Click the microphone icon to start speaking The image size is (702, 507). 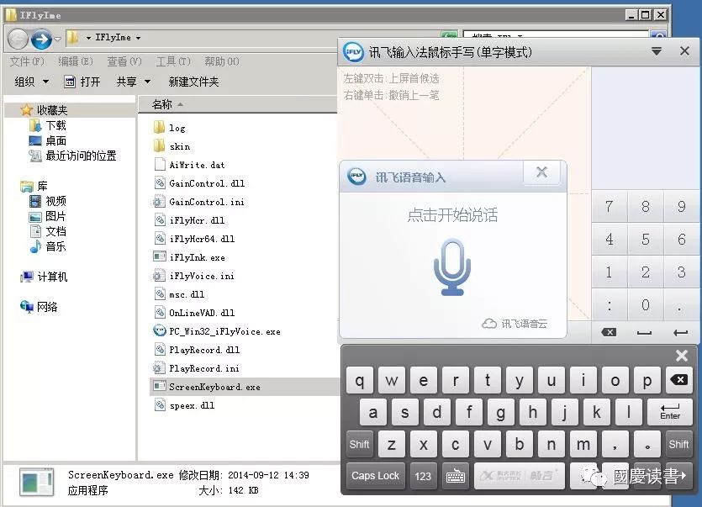pyautogui.click(x=452, y=267)
